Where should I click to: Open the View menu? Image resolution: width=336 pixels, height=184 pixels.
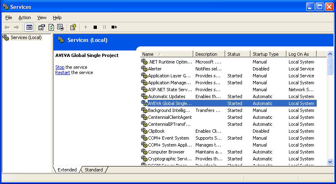(x=42, y=18)
